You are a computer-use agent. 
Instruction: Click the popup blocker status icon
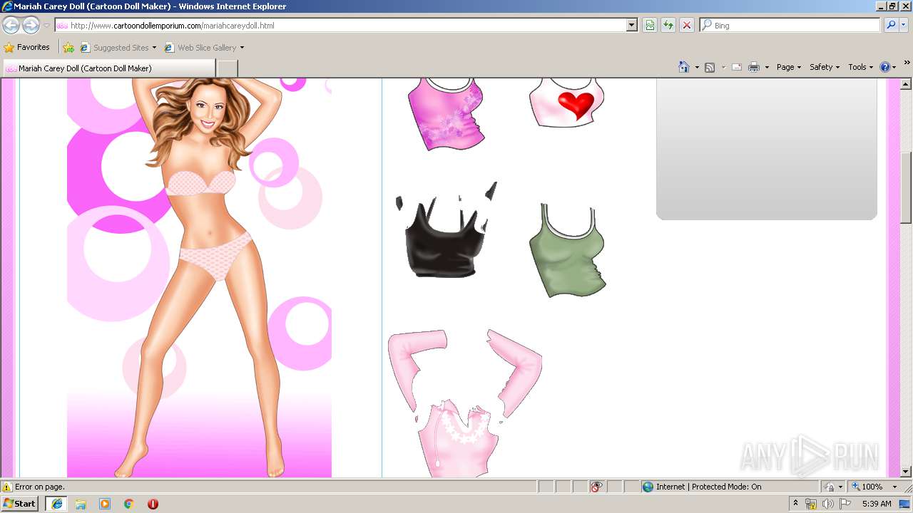click(x=596, y=487)
